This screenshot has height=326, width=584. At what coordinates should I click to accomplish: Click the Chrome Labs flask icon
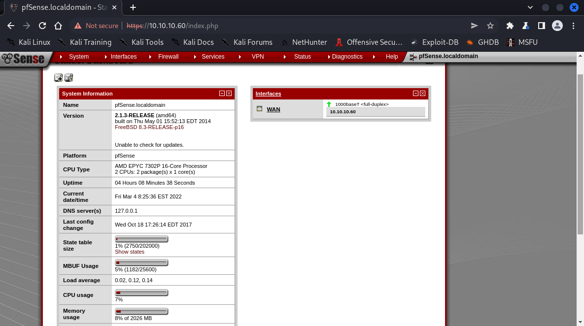pyautogui.click(x=526, y=26)
